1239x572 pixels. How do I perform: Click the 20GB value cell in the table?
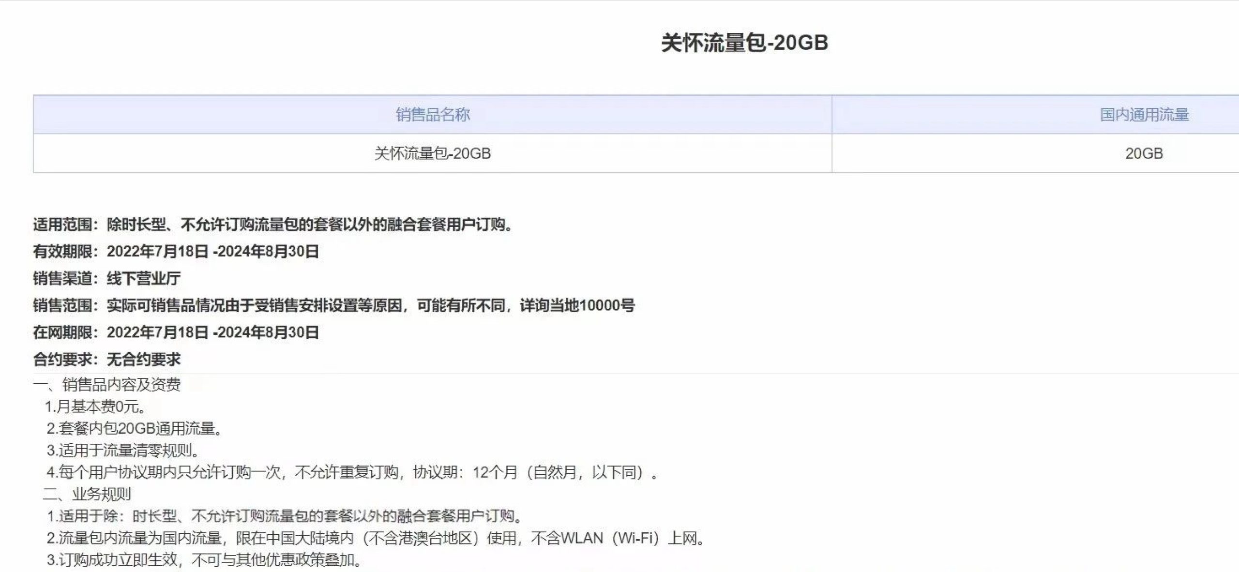click(x=1144, y=153)
